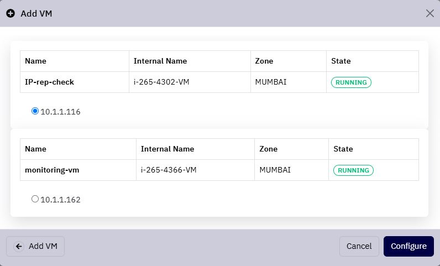Close the Add VM dialog
The image size is (440, 266).
[429, 13]
